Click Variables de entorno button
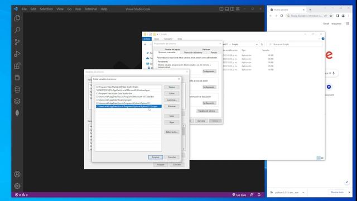 tap(207, 111)
